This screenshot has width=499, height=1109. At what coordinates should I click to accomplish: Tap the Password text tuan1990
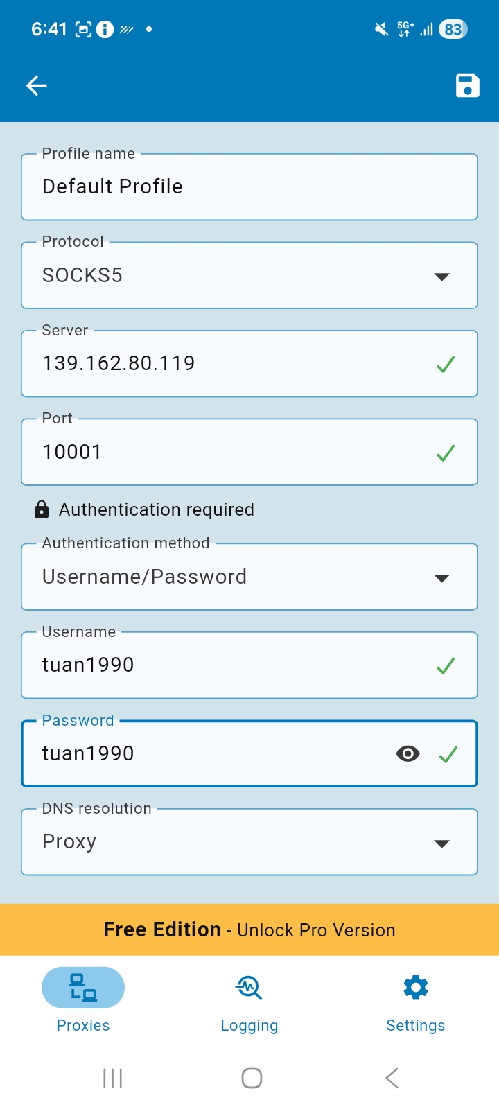[x=88, y=753]
